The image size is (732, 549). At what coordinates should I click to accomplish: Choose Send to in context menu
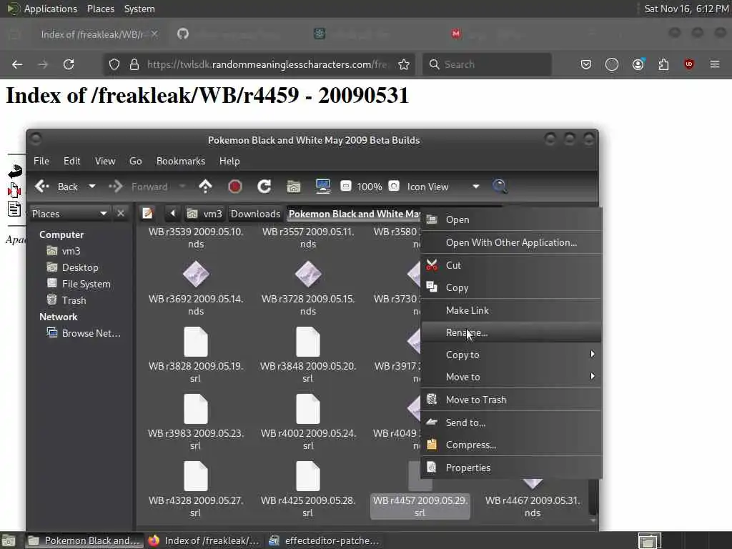coord(511,422)
